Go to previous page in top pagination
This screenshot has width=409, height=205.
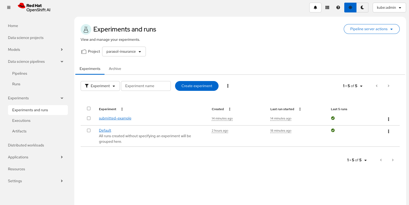point(377,86)
